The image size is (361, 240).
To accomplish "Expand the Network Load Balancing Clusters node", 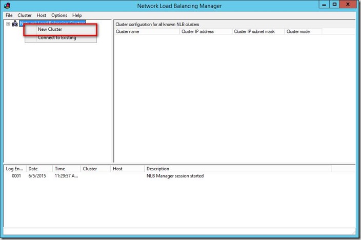I will (8, 24).
